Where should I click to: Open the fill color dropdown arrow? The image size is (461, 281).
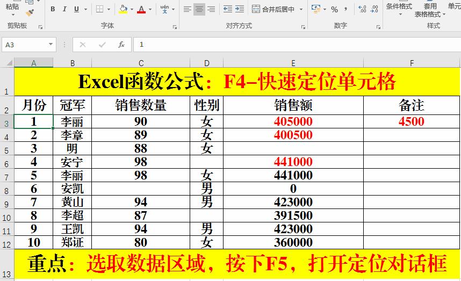coord(132,10)
